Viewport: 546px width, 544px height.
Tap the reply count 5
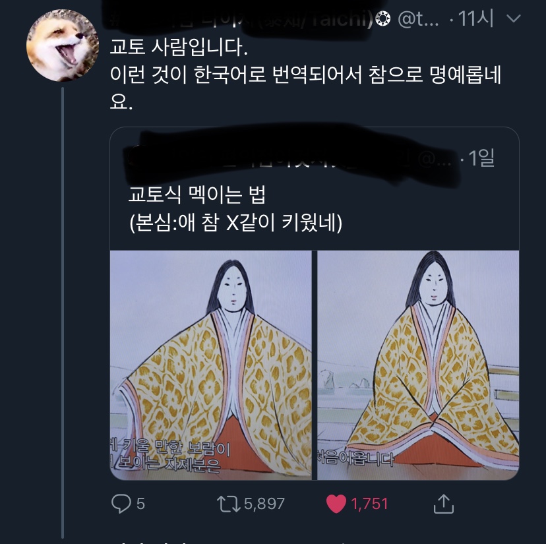140,504
